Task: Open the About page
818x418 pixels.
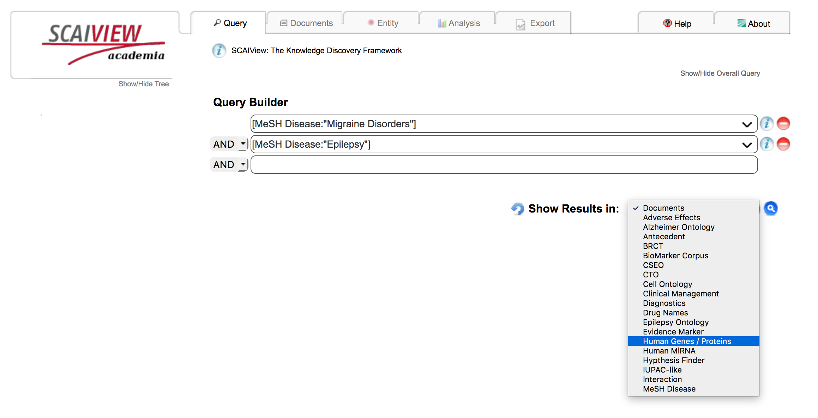Action: tap(753, 24)
